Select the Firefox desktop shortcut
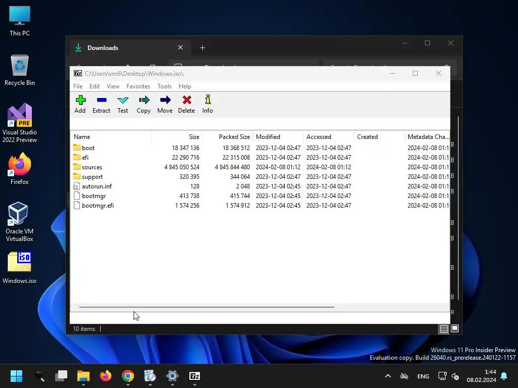This screenshot has width=518, height=388. click(x=20, y=169)
